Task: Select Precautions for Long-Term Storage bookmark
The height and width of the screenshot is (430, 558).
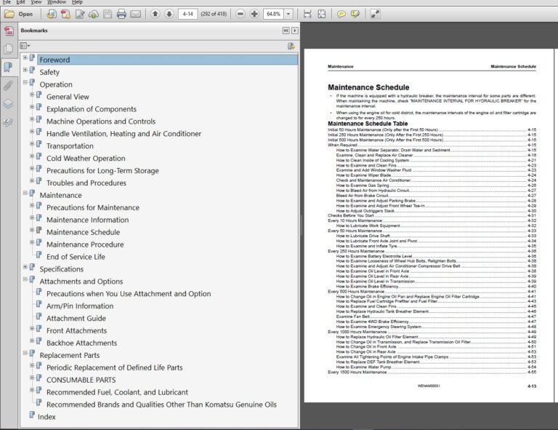Action: 102,171
